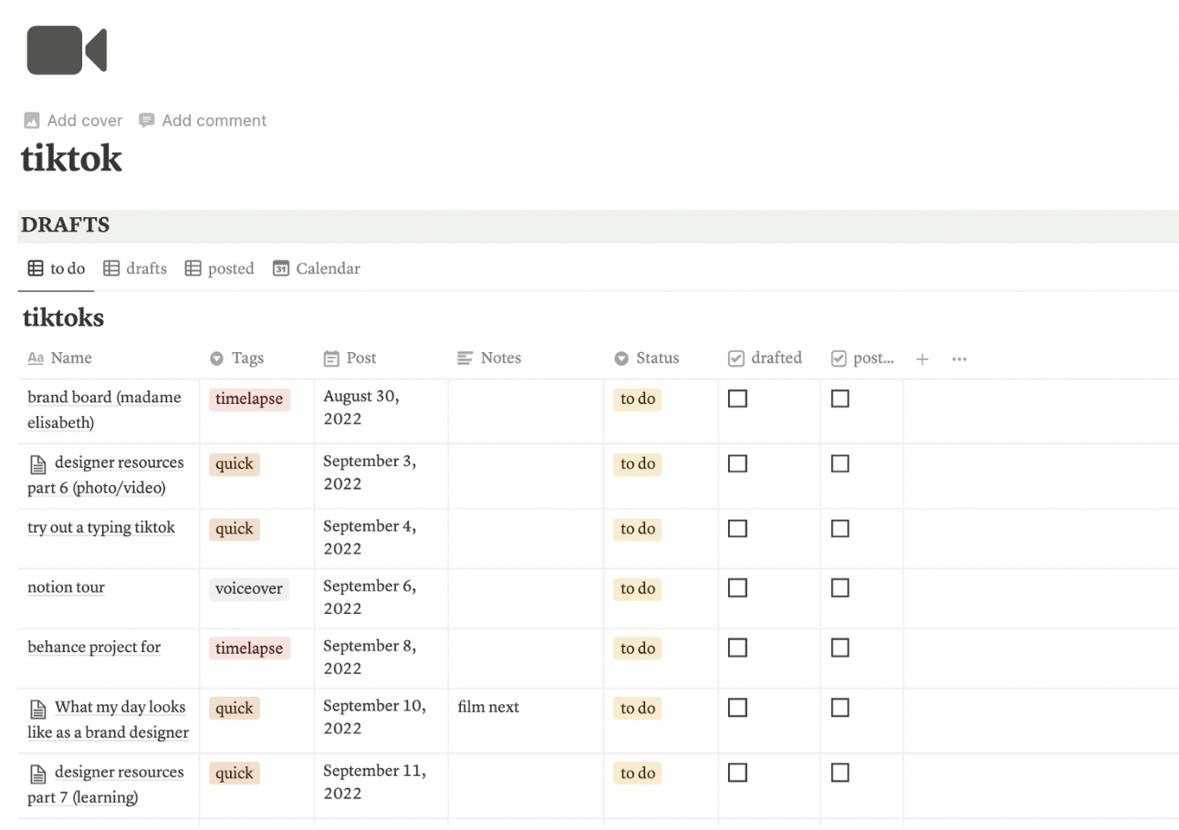This screenshot has height=830, width=1179.
Task: Switch to the posted view tab
Action: [219, 268]
